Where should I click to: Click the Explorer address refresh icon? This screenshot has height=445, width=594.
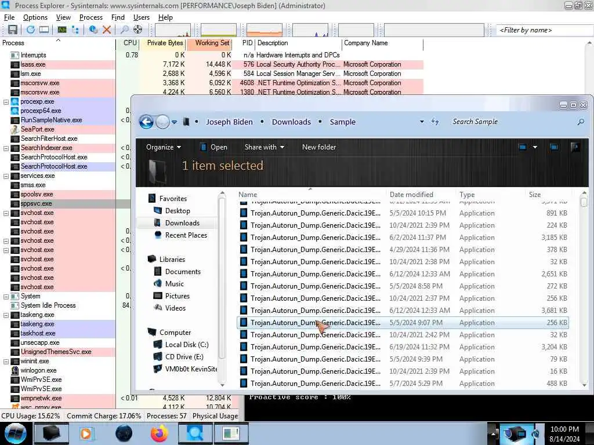pyautogui.click(x=435, y=122)
